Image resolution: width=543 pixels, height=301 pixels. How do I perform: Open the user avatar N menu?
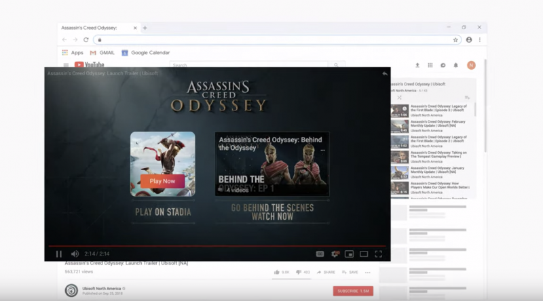pyautogui.click(x=471, y=65)
